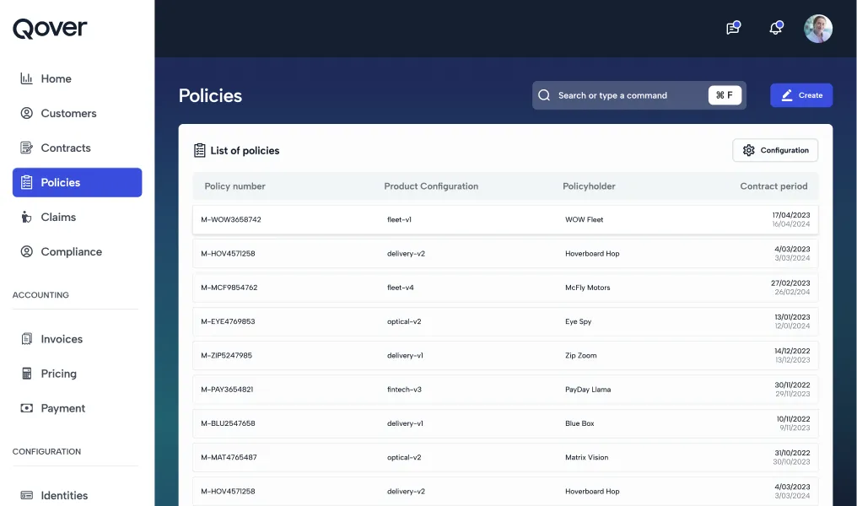The height and width of the screenshot is (506, 857).
Task: Go to Identities in Configuration section
Action: 64,495
